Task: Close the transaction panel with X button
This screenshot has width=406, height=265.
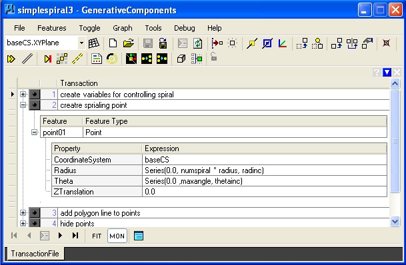Action: (397, 72)
